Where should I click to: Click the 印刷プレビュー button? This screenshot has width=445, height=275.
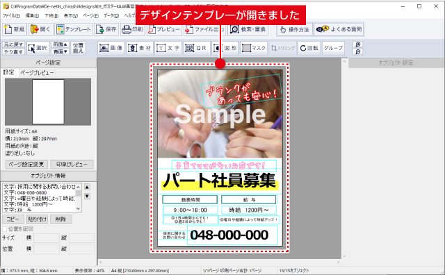click(72, 165)
